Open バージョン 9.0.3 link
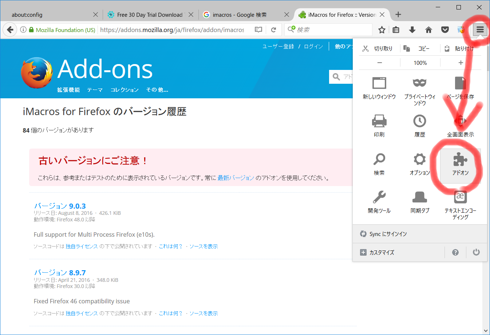Viewport: 490px width, 335px height. 60,206
